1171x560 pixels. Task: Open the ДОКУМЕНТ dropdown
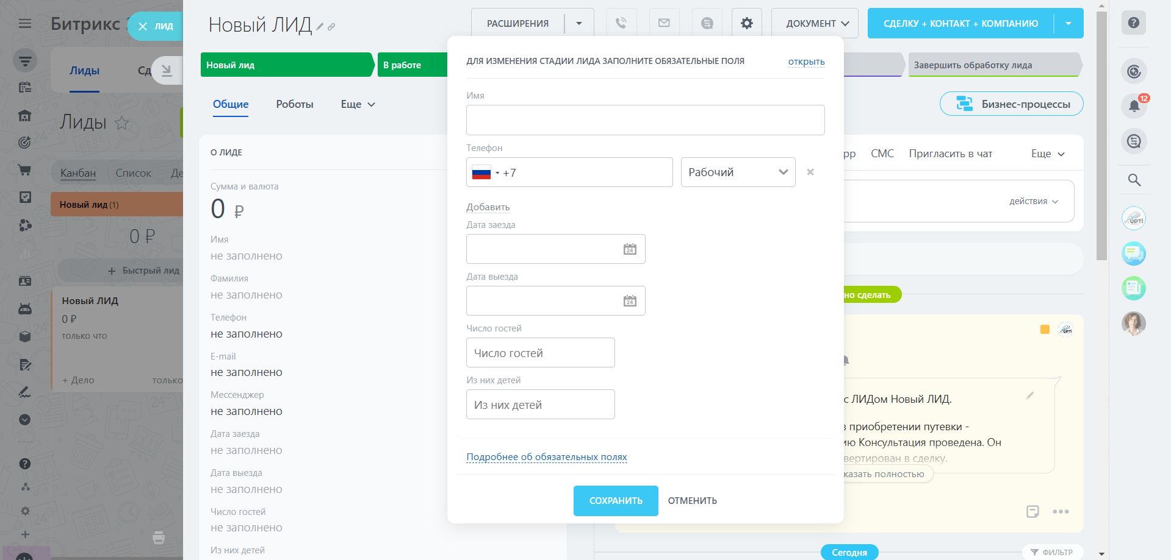point(815,23)
